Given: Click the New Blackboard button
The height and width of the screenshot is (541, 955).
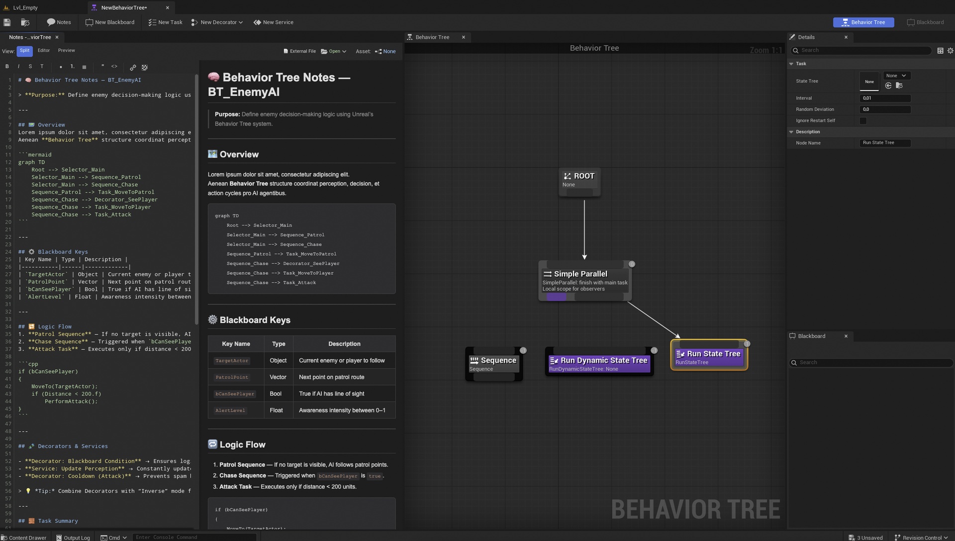Looking at the screenshot, I should coord(110,22).
